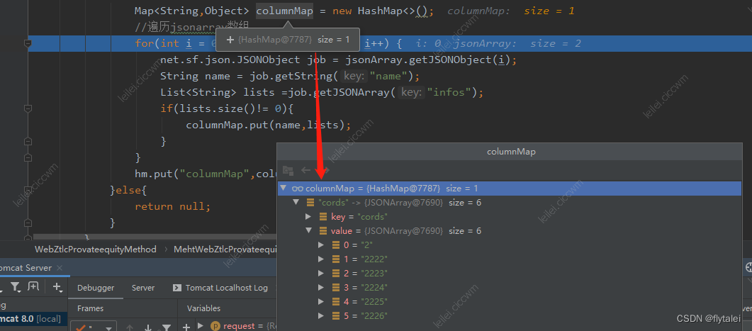Viewport: 752px width, 331px height.
Task: Click set-as-root folder icon in columnMap popup
Action: pyautogui.click(x=288, y=170)
